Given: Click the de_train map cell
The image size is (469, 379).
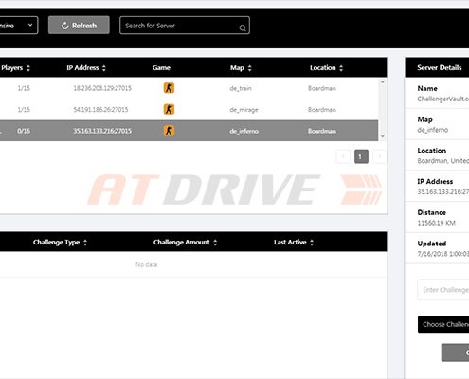Looking at the screenshot, I should (241, 88).
